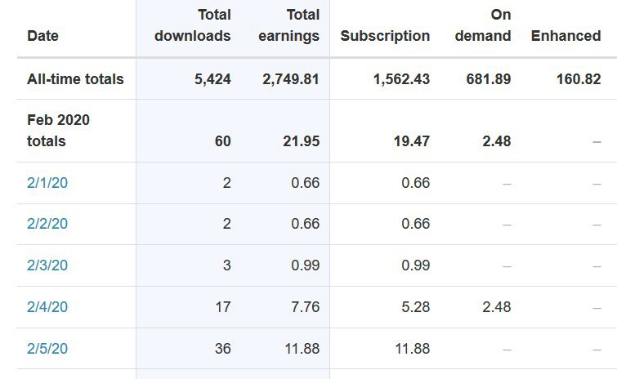Image resolution: width=617 pixels, height=379 pixels.
Task: Click downloads value 17 in 2/4/20 row
Action: coord(223,307)
